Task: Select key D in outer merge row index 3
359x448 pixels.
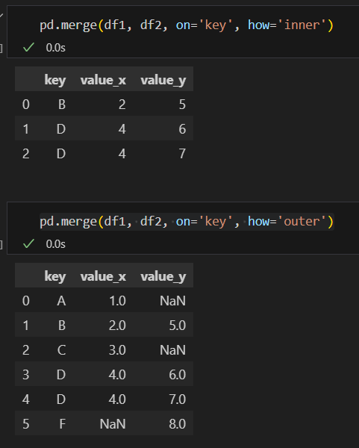Action: [61, 375]
